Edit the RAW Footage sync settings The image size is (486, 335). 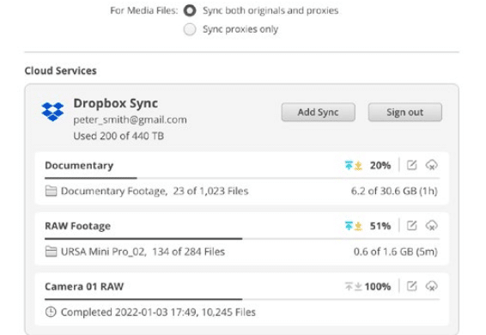coord(411,226)
